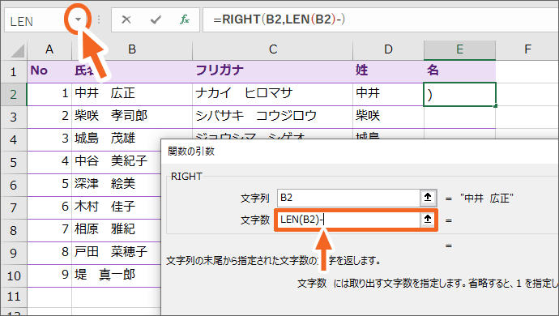This screenshot has width=559, height=316.
Task: Select row 1 header
Action: coord(14,71)
